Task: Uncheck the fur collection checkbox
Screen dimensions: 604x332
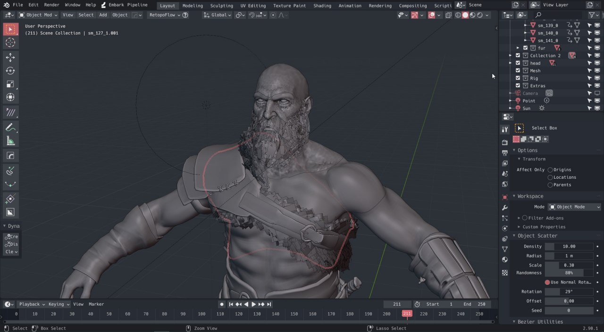Action: point(525,48)
